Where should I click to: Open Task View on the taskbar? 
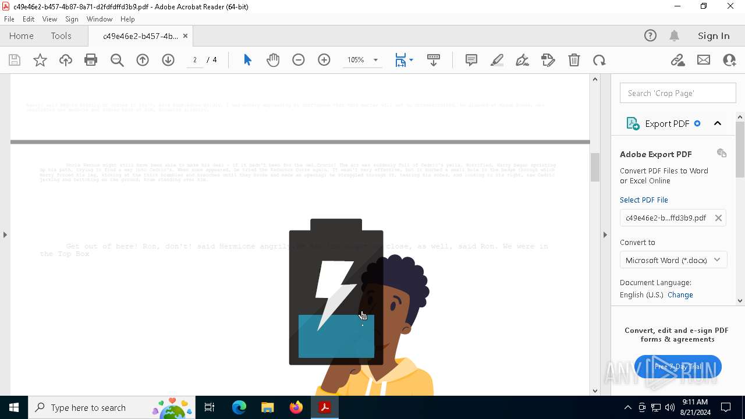(210, 407)
